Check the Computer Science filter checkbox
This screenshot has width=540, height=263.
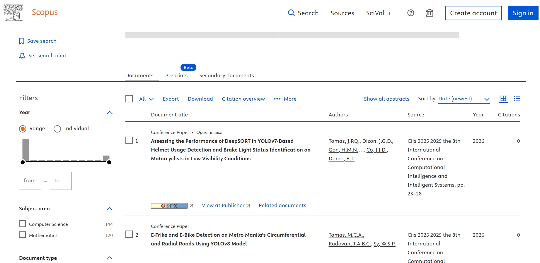click(x=23, y=224)
